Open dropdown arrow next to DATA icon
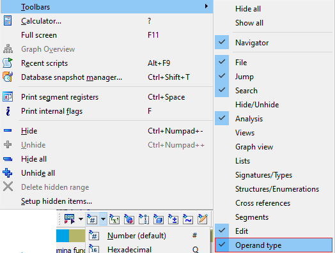This screenshot has height=253, width=335. pyautogui.click(x=81, y=219)
